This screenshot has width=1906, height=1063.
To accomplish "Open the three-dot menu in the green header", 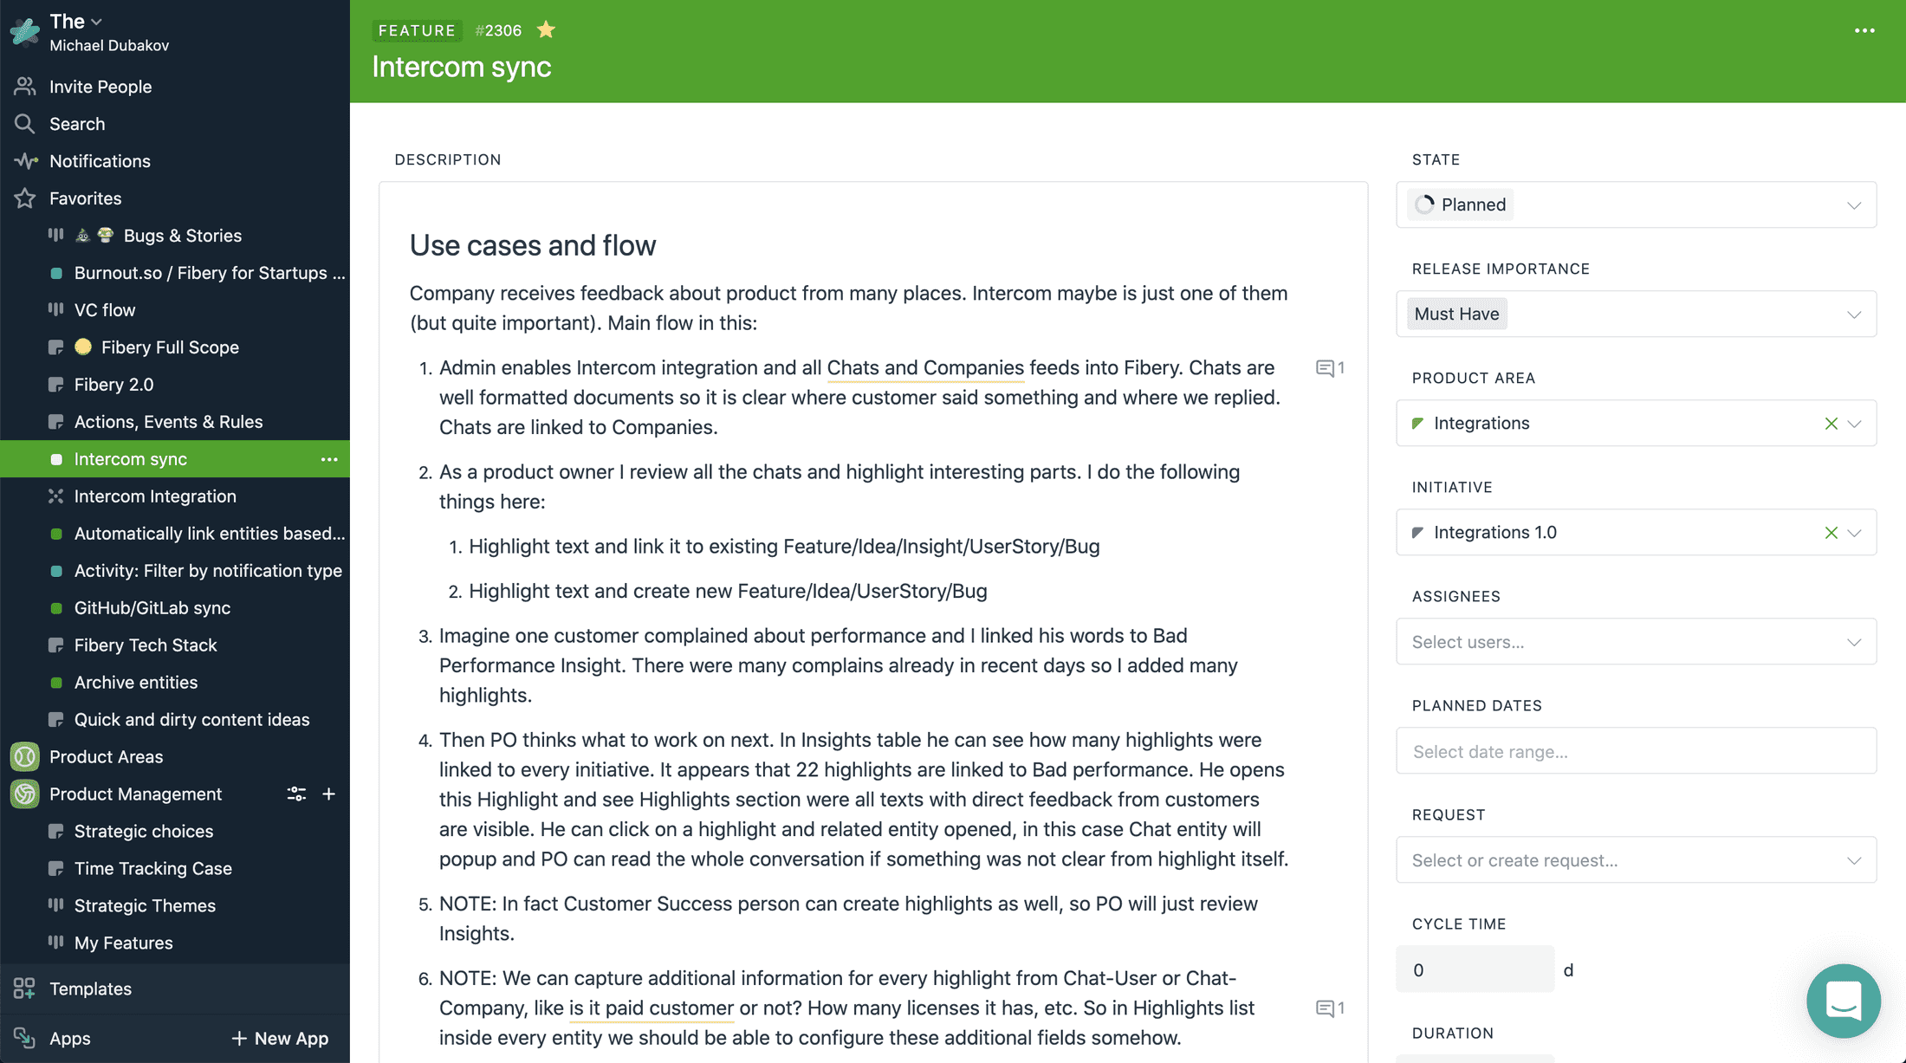I will [1864, 30].
